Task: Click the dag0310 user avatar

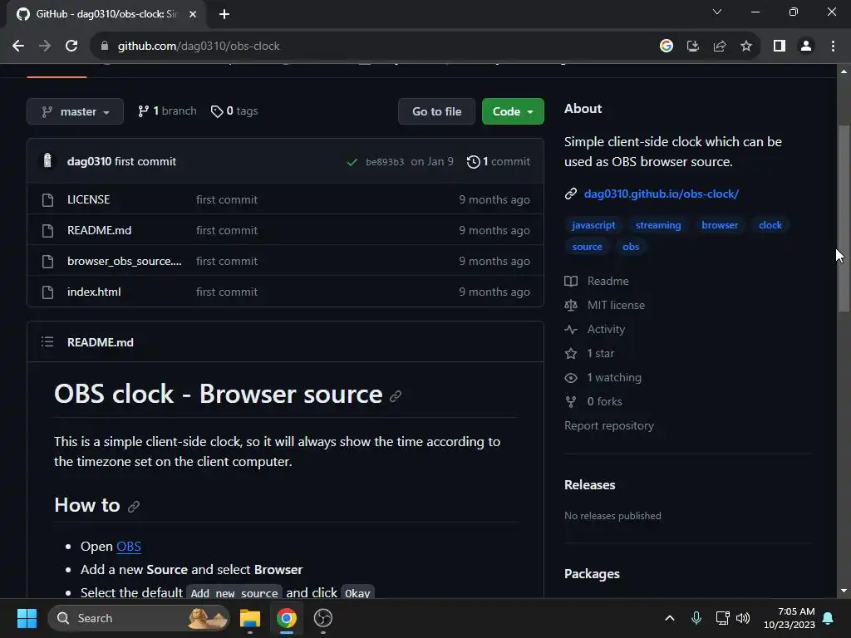Action: pos(47,160)
